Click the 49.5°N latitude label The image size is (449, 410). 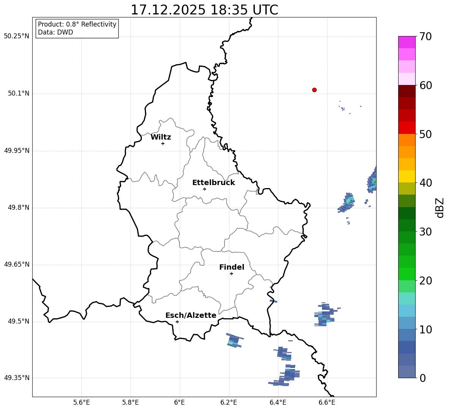[19, 321]
